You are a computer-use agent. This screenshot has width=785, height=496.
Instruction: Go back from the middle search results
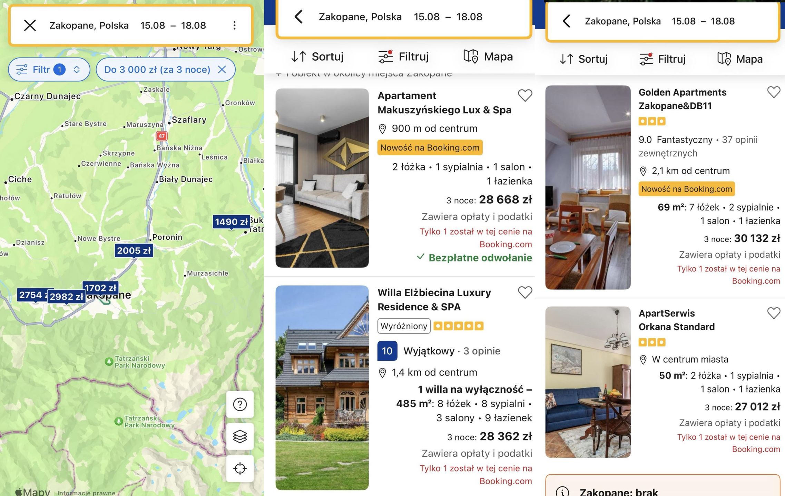298,17
